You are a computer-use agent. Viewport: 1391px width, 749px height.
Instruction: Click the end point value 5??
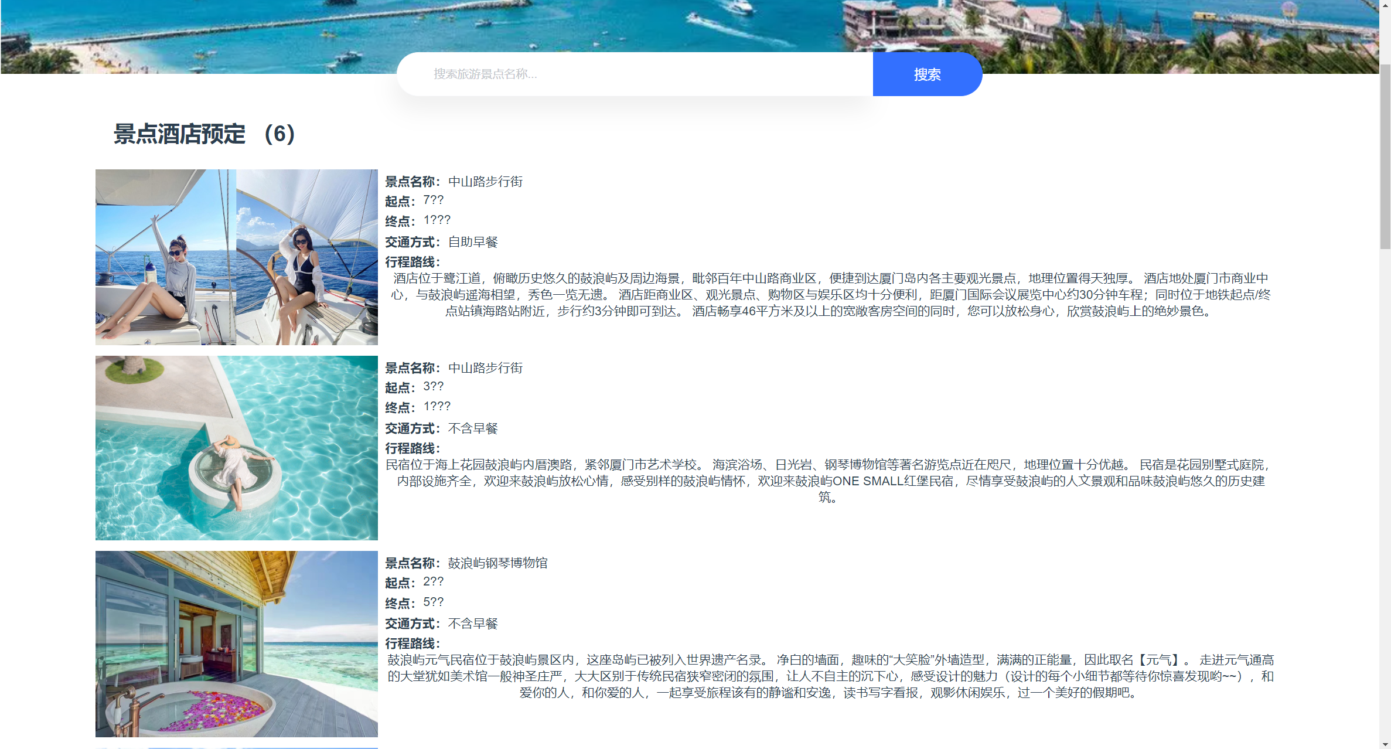tap(433, 602)
